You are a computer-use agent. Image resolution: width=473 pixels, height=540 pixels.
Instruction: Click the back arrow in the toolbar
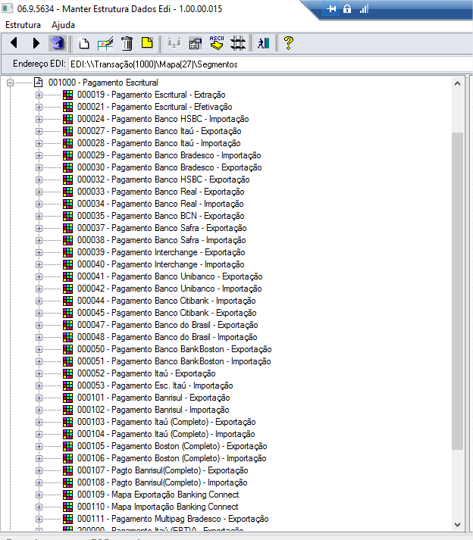(x=14, y=43)
